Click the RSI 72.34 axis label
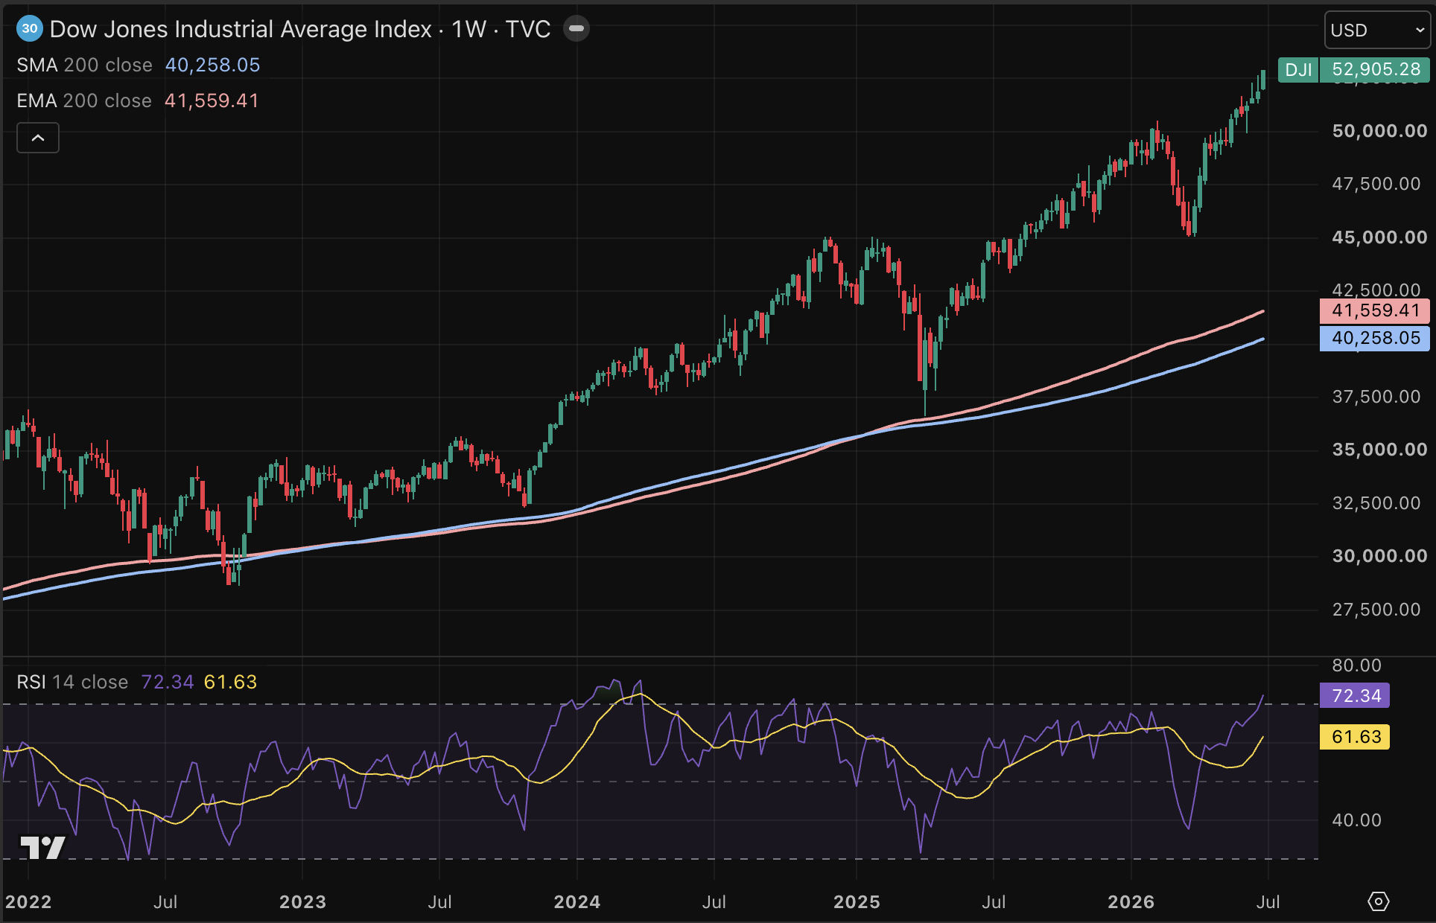 click(1355, 696)
